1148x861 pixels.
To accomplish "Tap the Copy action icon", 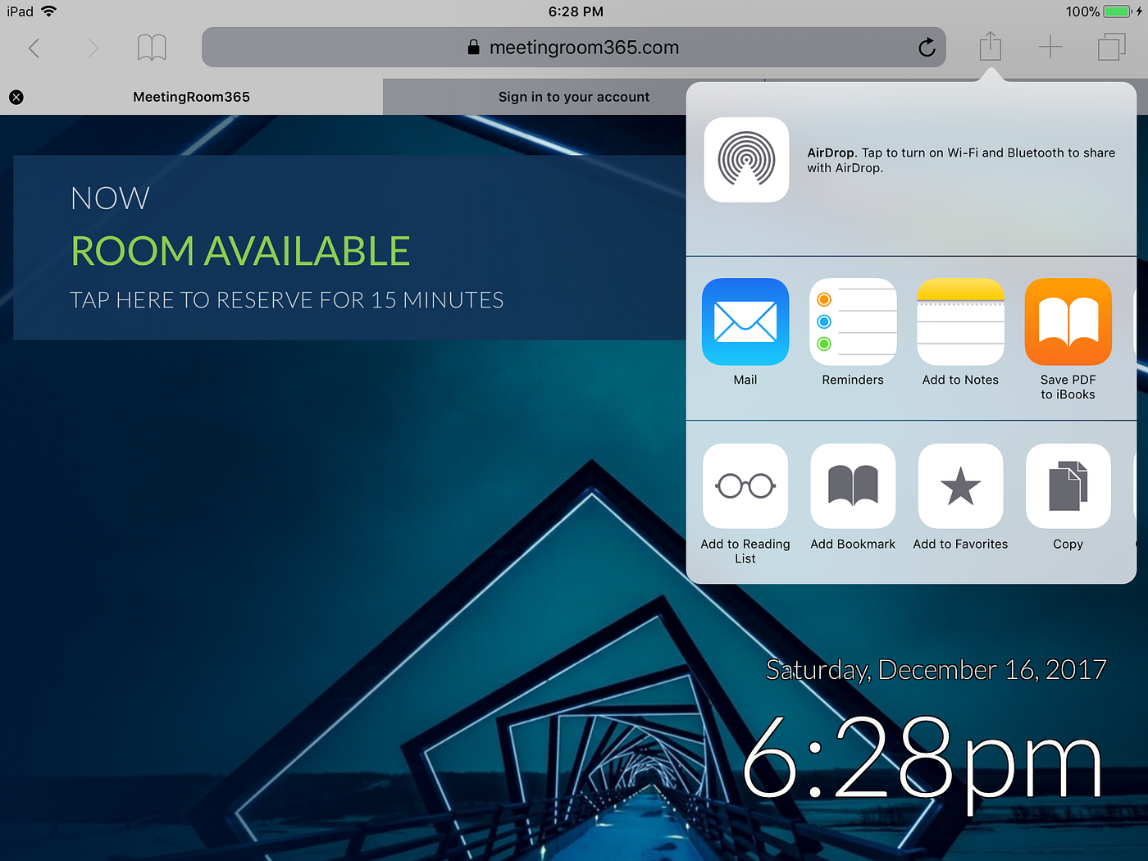I will point(1068,486).
